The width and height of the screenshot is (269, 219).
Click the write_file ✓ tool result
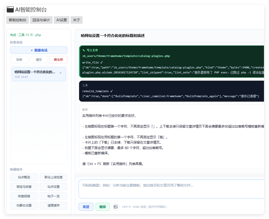point(93,62)
